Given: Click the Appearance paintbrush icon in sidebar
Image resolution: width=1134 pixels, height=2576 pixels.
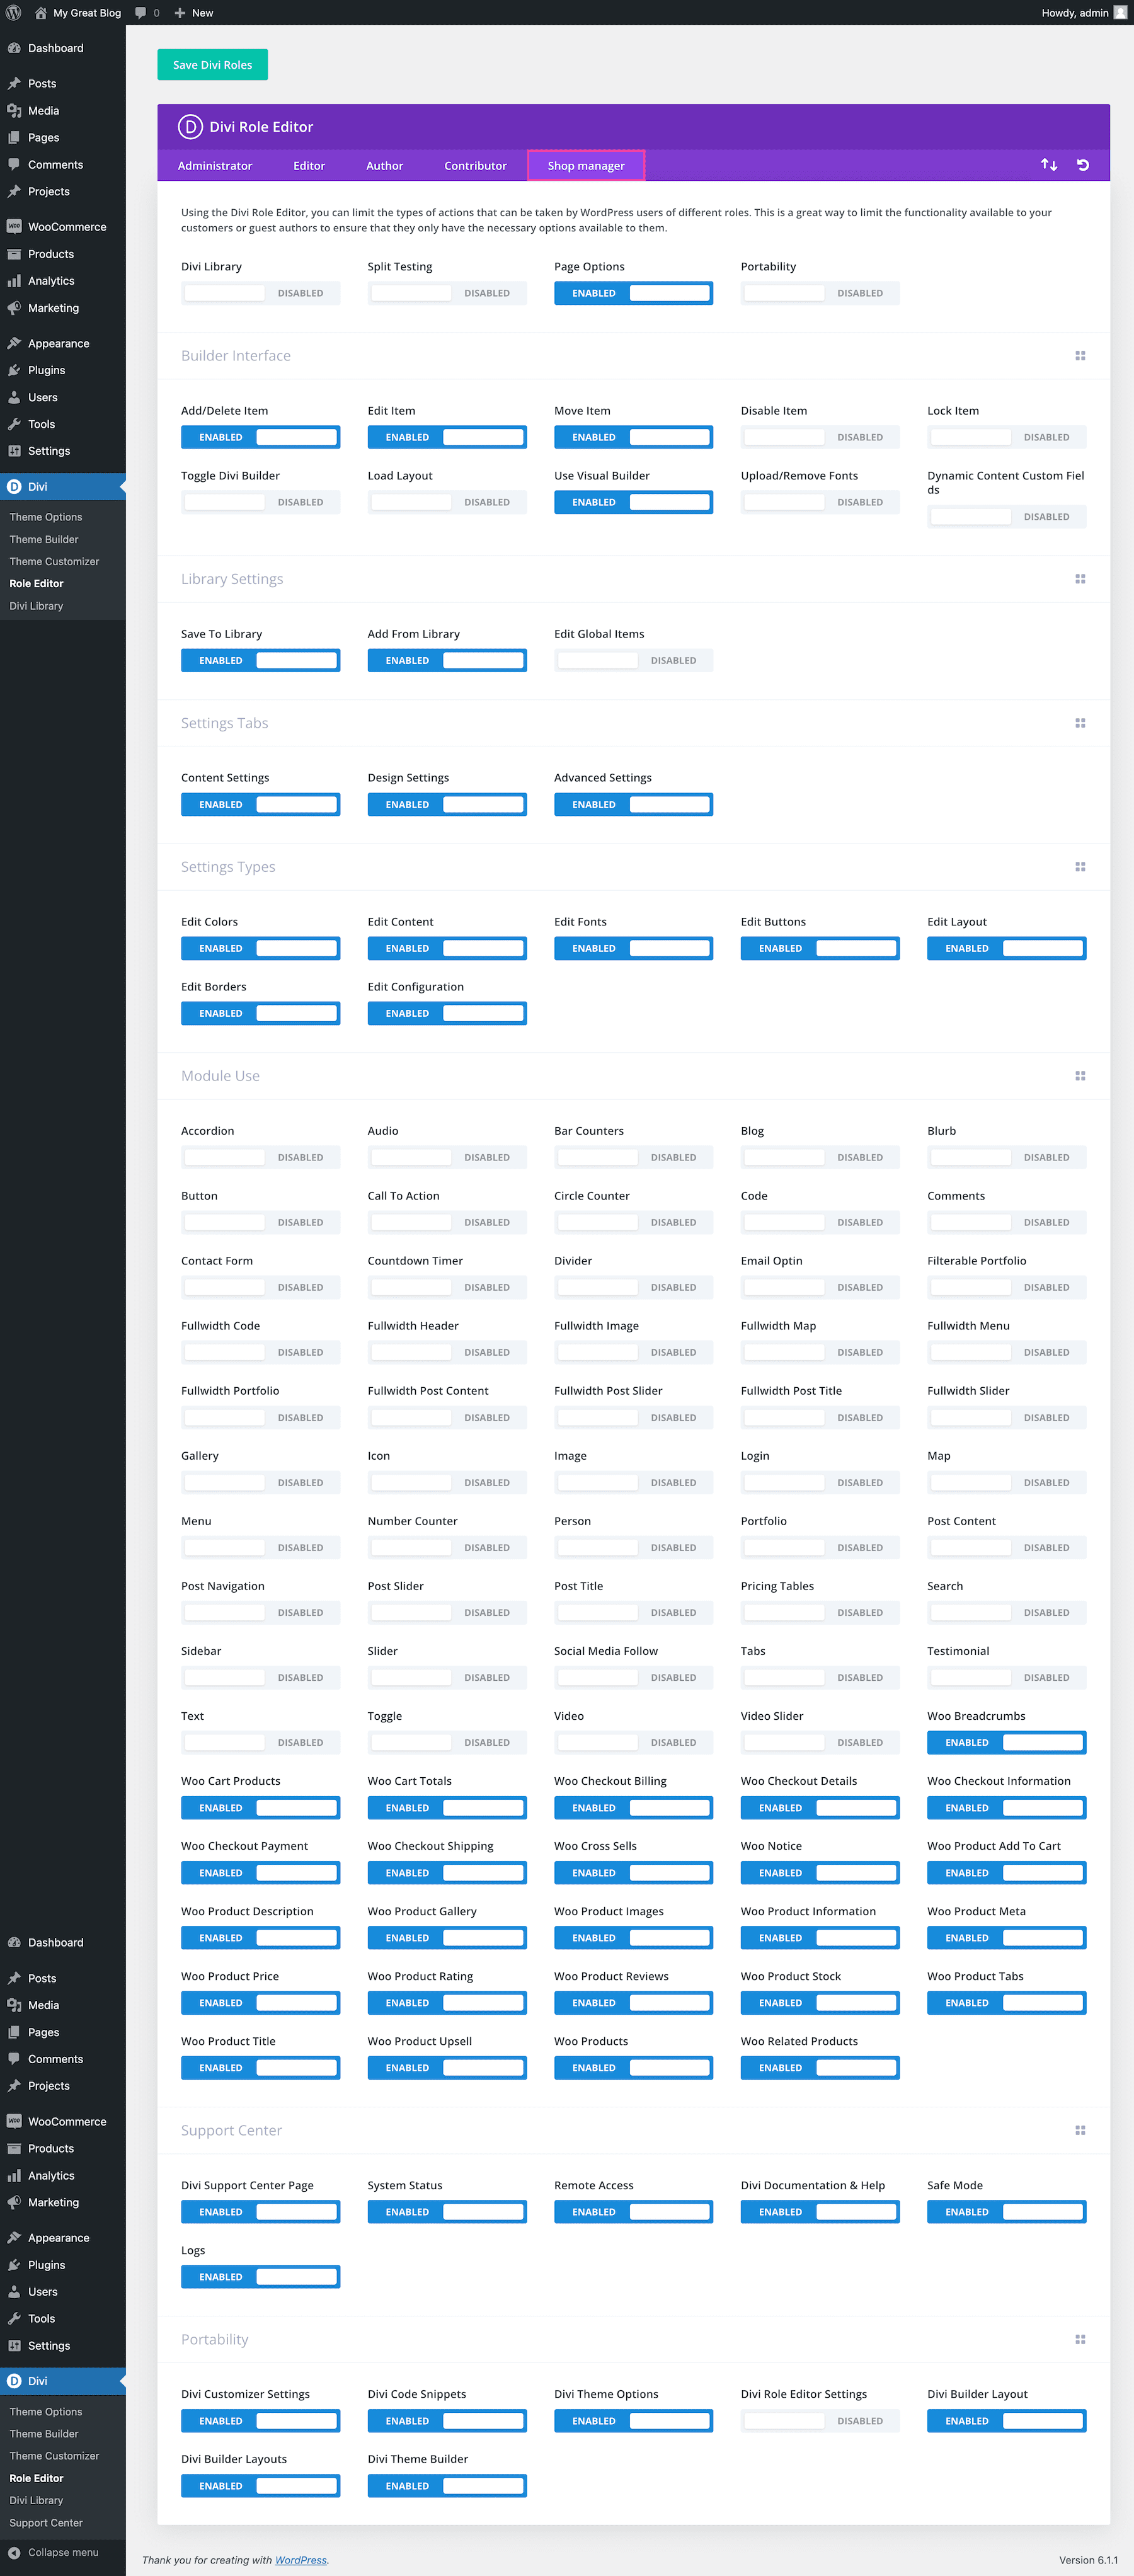Looking at the screenshot, I should (14, 343).
